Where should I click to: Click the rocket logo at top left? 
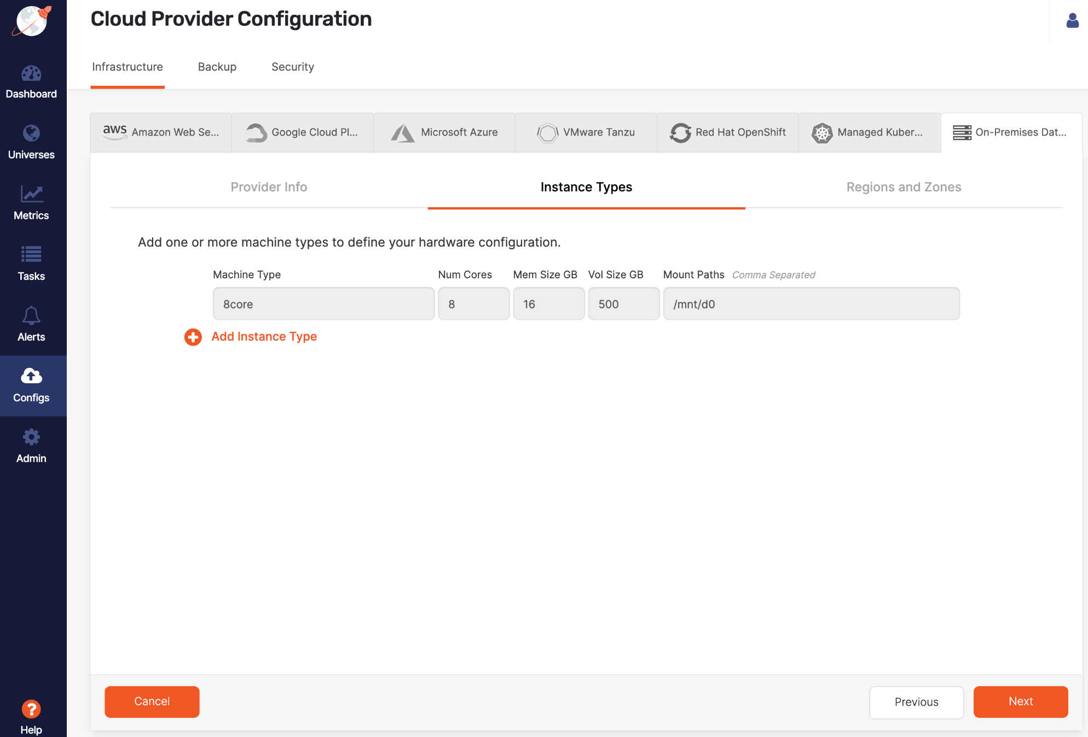31,22
